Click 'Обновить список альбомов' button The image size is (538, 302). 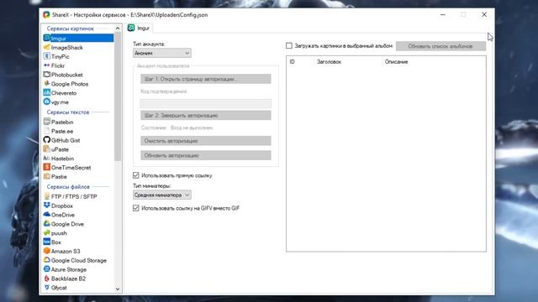pyautogui.click(x=440, y=46)
